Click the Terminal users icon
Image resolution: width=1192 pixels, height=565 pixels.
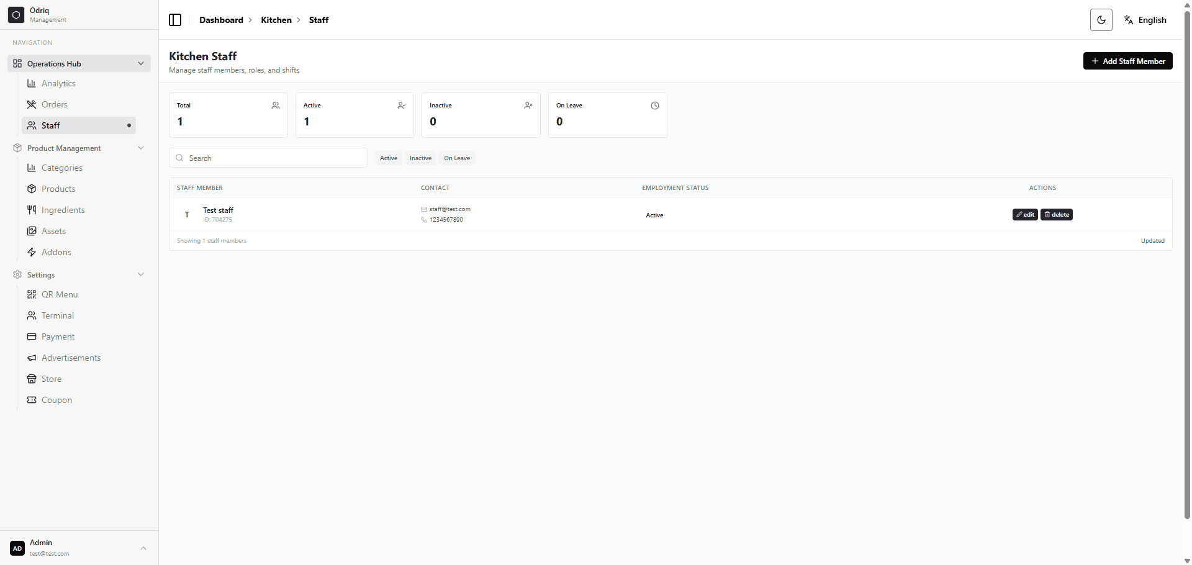pos(32,315)
